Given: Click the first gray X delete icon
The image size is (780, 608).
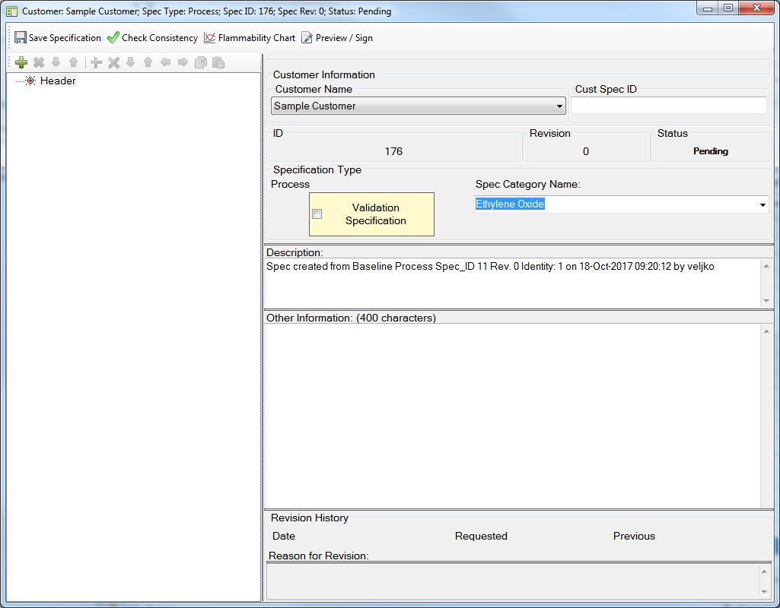Looking at the screenshot, I should coord(39,62).
